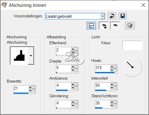Toggle the preview panes layout icon

point(91,26)
